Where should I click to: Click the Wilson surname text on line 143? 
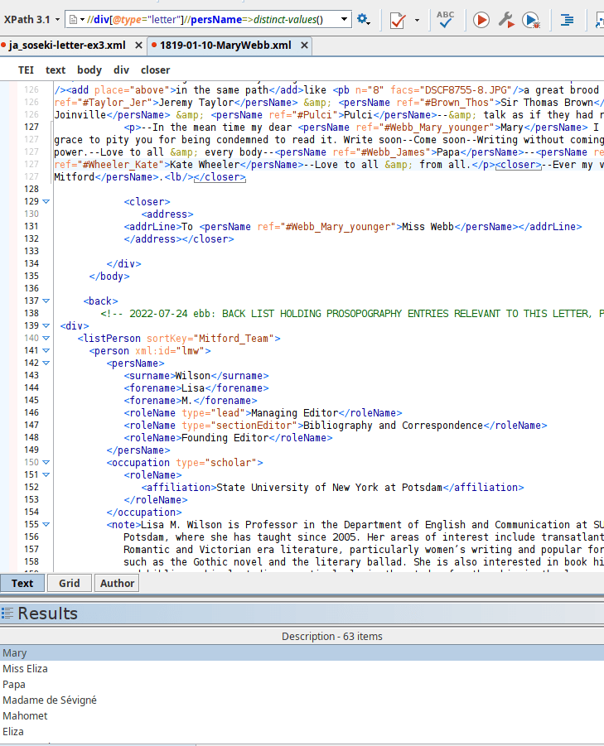193,376
